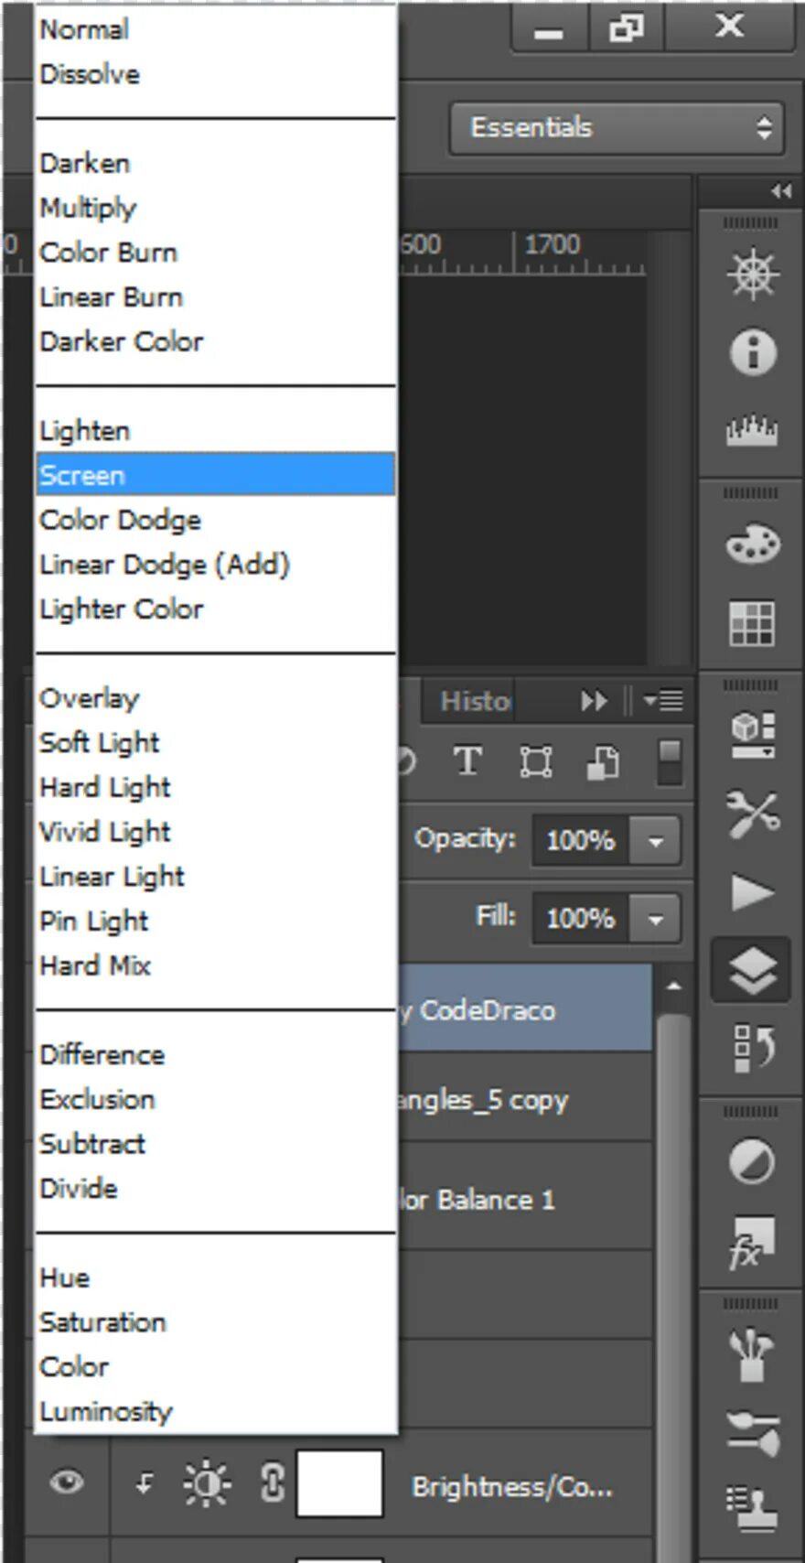This screenshot has height=1563, width=805.
Task: Click the layers list scrollbar up arrow
Action: (674, 986)
